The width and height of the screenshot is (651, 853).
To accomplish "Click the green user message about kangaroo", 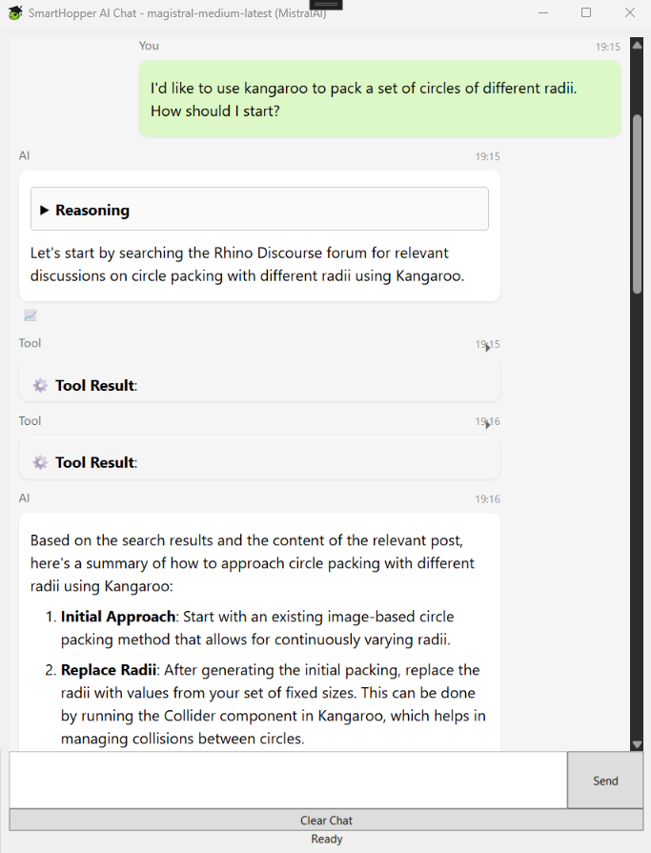I will click(379, 99).
